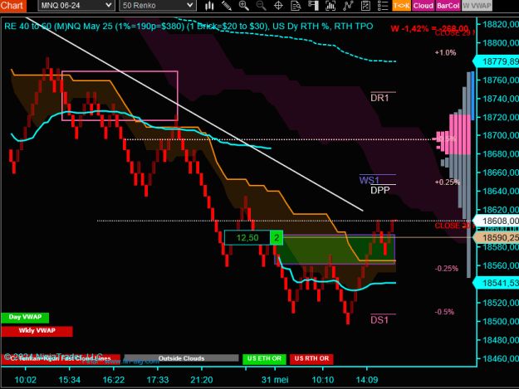The image size is (519, 389).
Task: Click the +0.25% level label
Action: (448, 182)
